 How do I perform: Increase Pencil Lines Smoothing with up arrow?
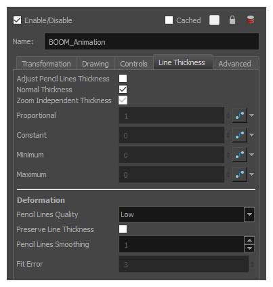pyautogui.click(x=249, y=240)
